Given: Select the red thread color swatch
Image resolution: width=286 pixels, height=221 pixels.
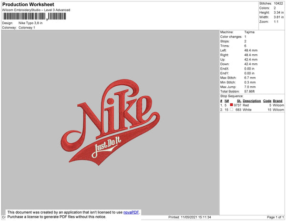Looking at the screenshot, I should click(232, 105).
